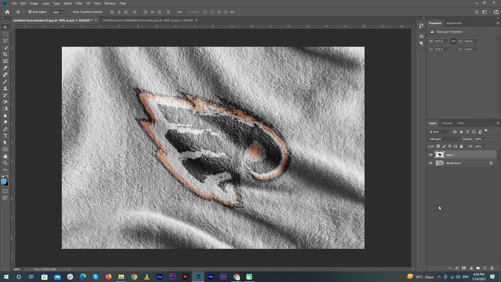Filter for adjustment layers icon
Viewport: 501px width, 282px height.
point(461,132)
